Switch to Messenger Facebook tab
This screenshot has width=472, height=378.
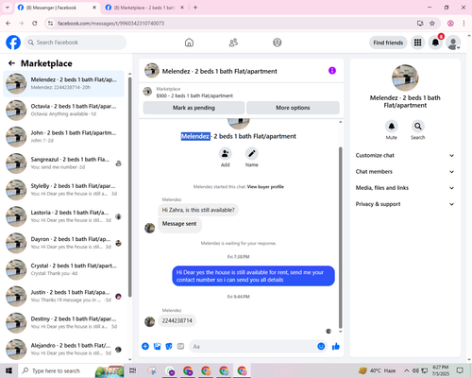(57, 8)
